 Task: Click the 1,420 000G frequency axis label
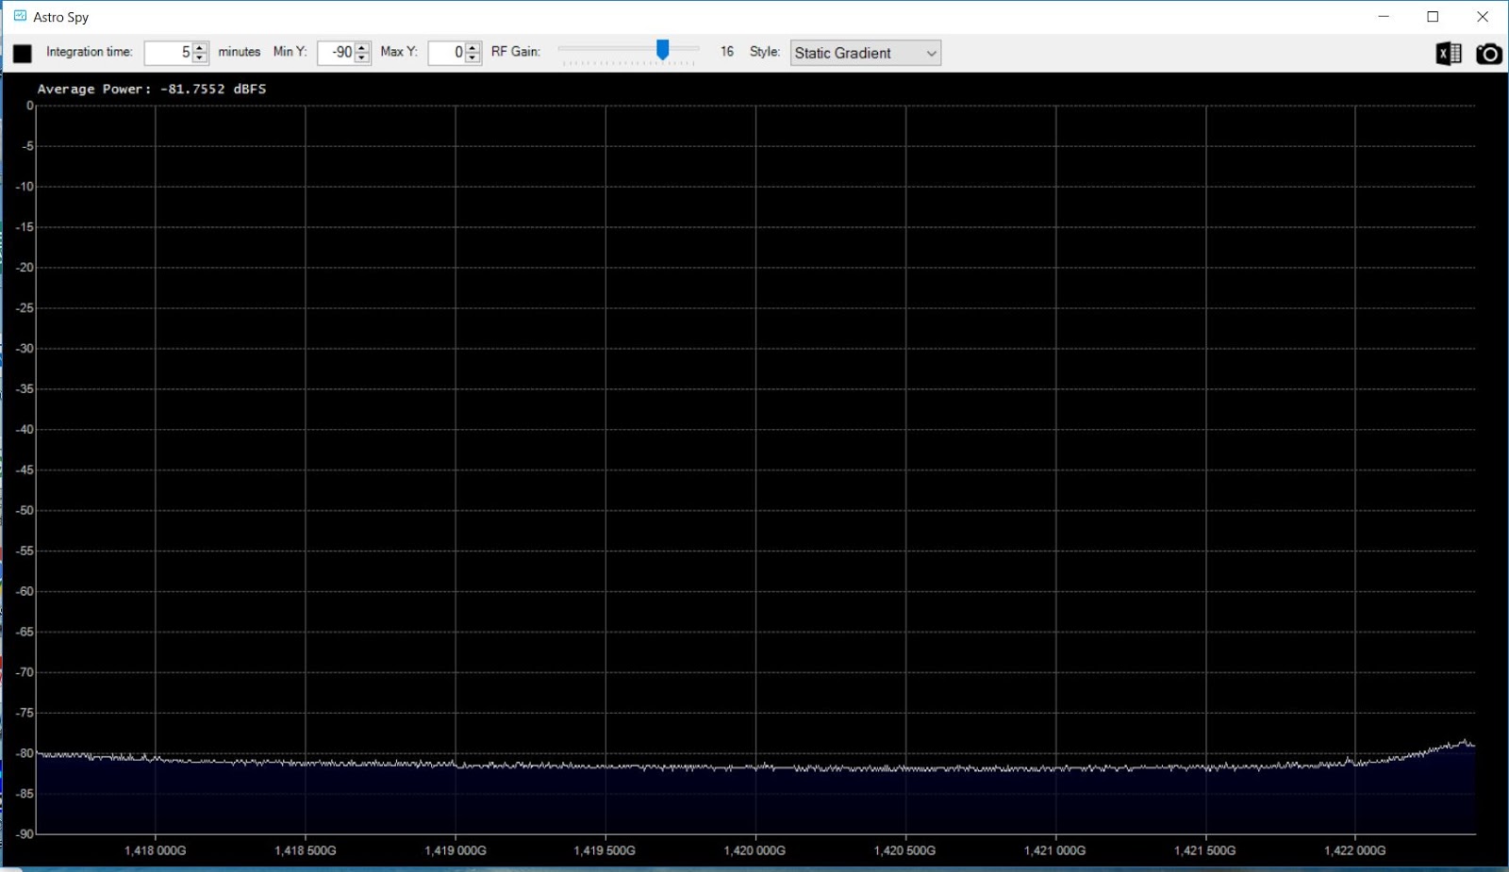754,850
